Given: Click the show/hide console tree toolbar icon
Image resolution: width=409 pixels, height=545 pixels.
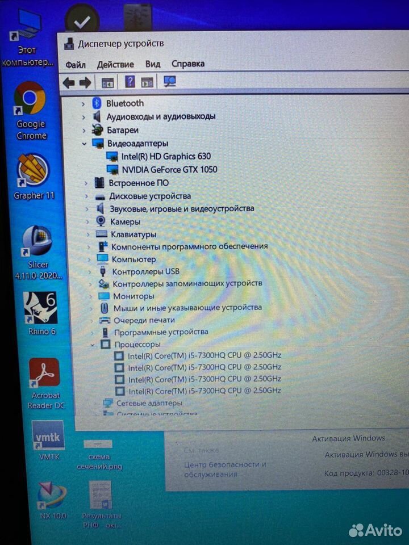Looking at the screenshot, I should (108, 83).
